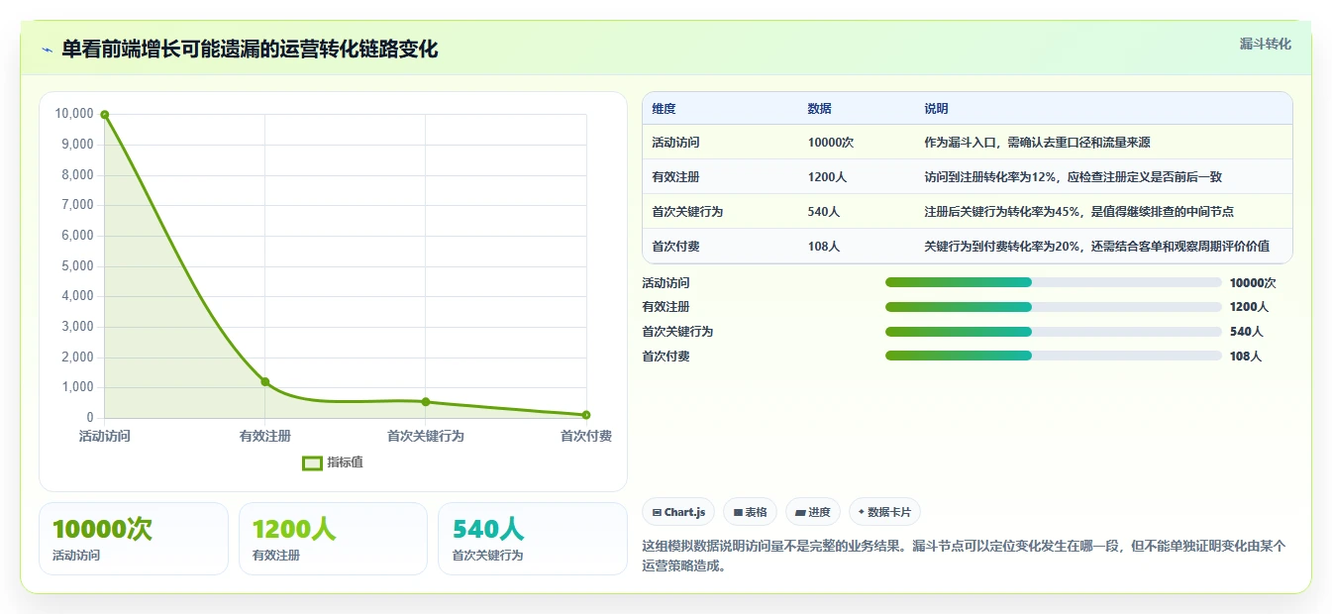Click the 1200人 cell in the table
Image resolution: width=1332 pixels, height=614 pixels.
pyautogui.click(x=827, y=177)
